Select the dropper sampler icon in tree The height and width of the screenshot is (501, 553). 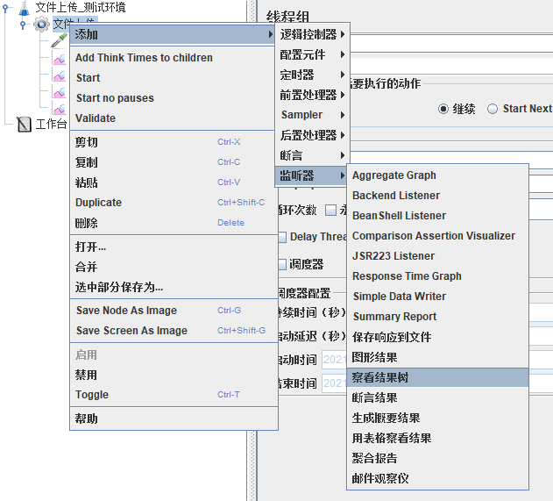(x=59, y=40)
